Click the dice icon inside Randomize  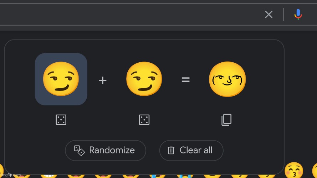click(79, 150)
